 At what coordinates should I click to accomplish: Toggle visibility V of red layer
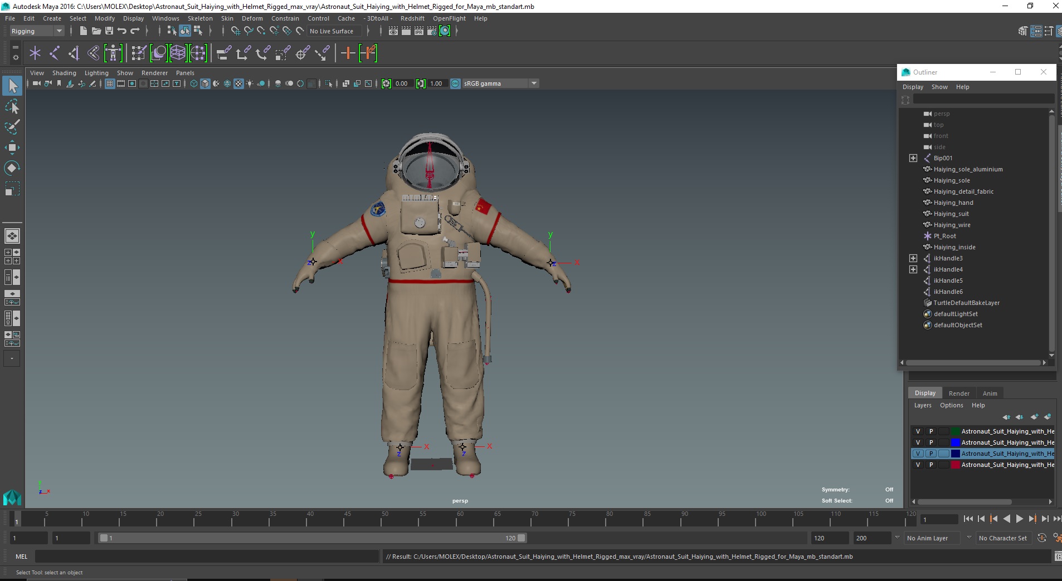pyautogui.click(x=918, y=465)
